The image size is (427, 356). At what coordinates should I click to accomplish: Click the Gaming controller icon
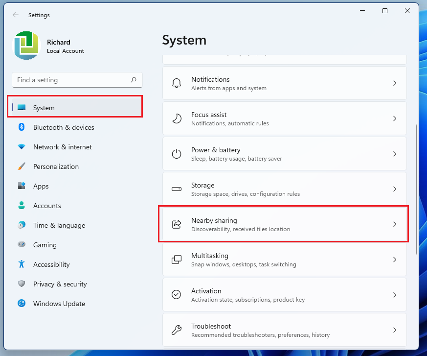tap(22, 245)
